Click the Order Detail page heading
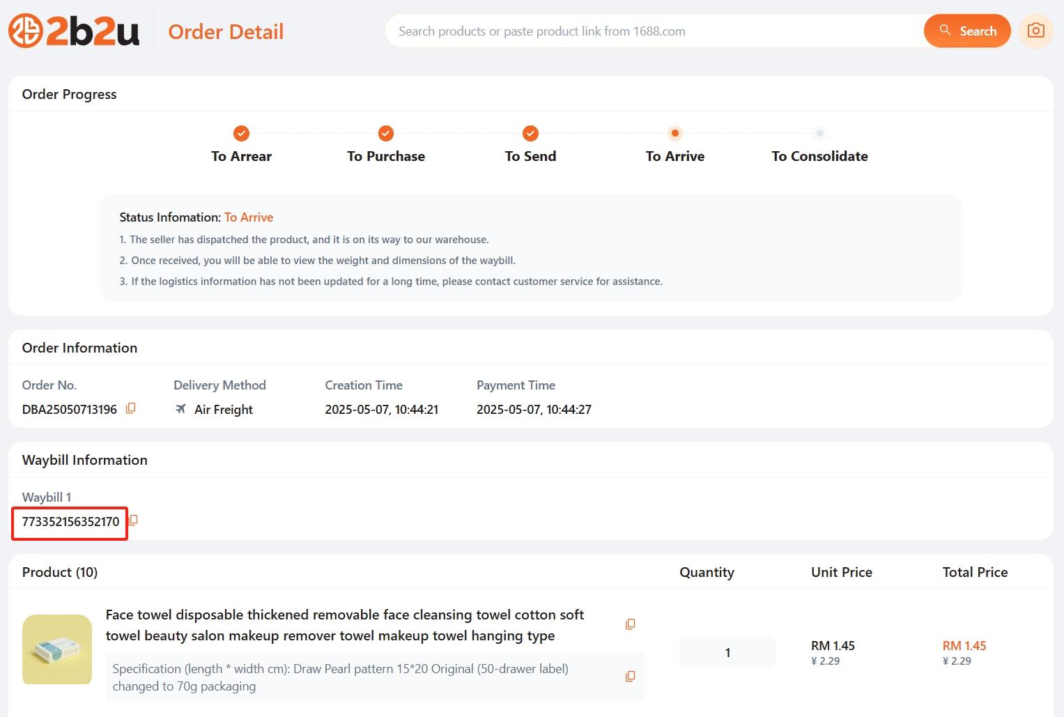The height and width of the screenshot is (717, 1064). [226, 32]
